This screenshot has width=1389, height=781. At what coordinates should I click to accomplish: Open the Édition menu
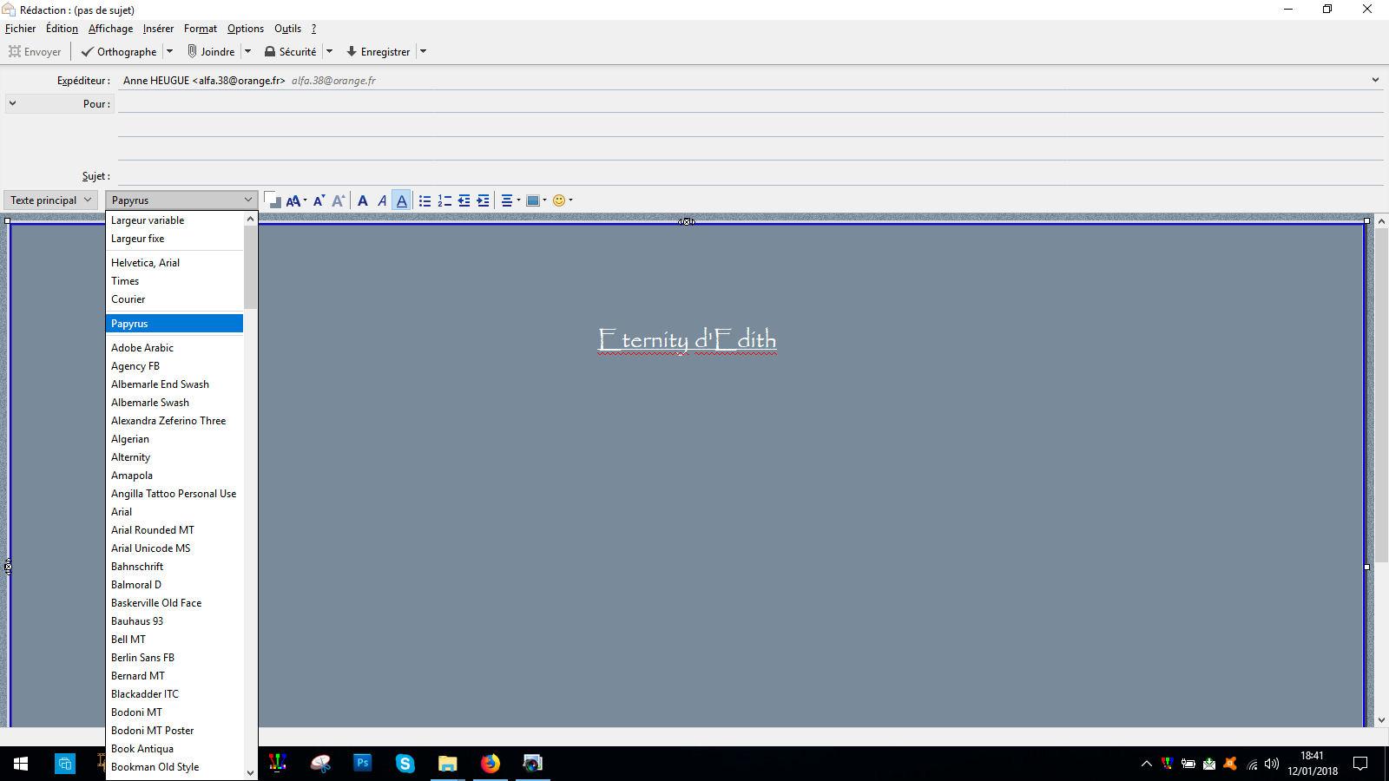(62, 29)
